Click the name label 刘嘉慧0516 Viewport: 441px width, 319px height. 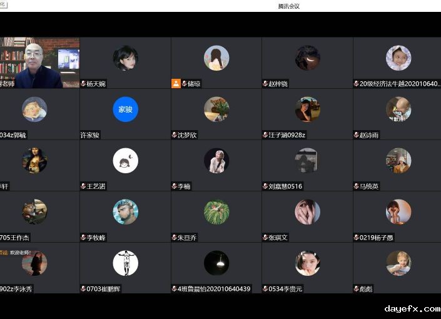click(285, 186)
